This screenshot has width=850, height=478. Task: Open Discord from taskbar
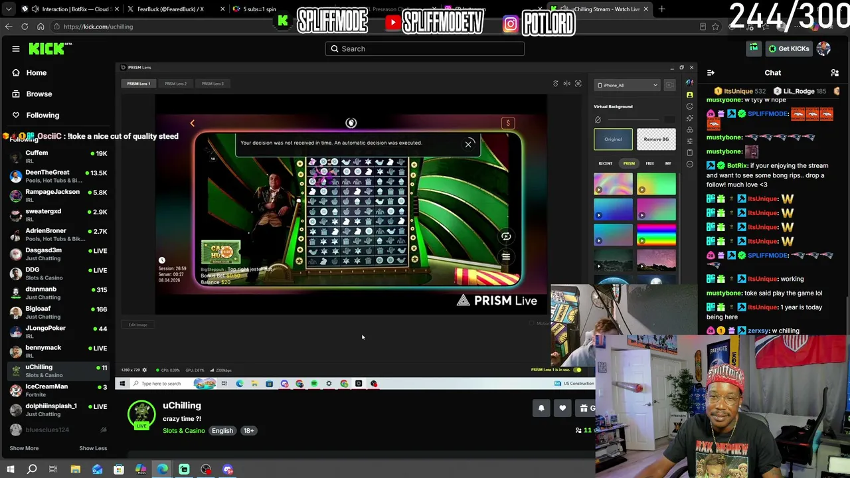click(x=228, y=469)
